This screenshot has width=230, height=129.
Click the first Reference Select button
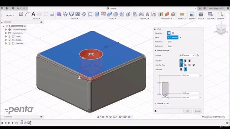[x=170, y=42]
